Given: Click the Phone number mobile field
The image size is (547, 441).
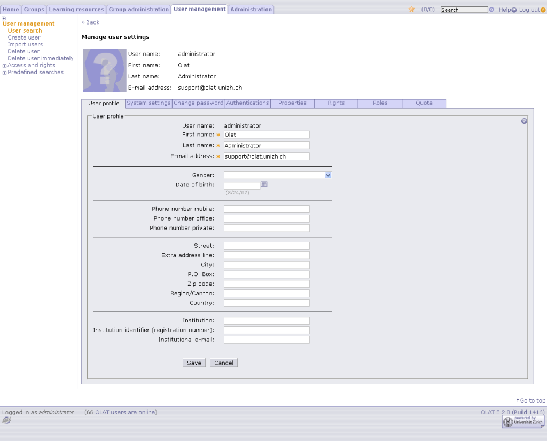Looking at the screenshot, I should pos(267,209).
